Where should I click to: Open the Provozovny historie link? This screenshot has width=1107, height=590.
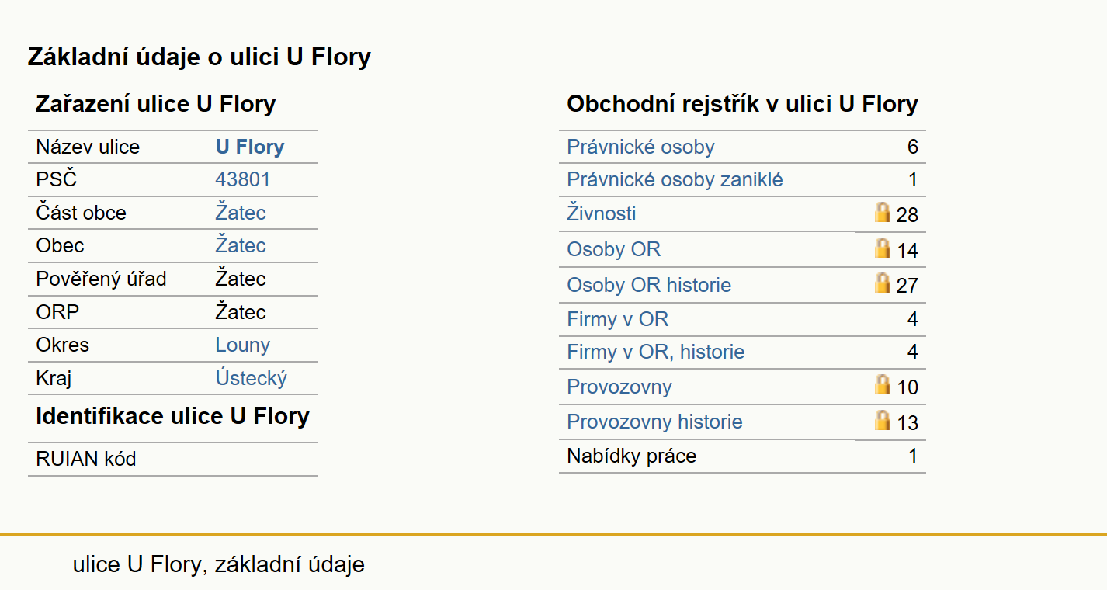coord(654,422)
